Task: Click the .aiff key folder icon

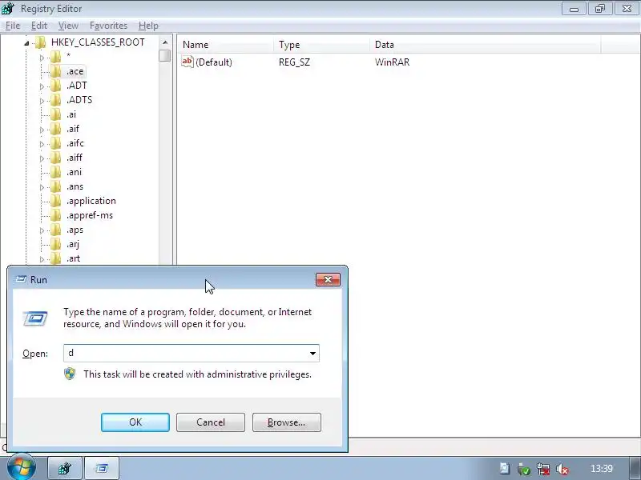Action: click(x=55, y=158)
